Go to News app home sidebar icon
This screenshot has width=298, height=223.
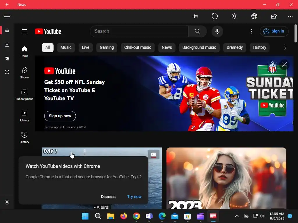(x=7, y=30)
